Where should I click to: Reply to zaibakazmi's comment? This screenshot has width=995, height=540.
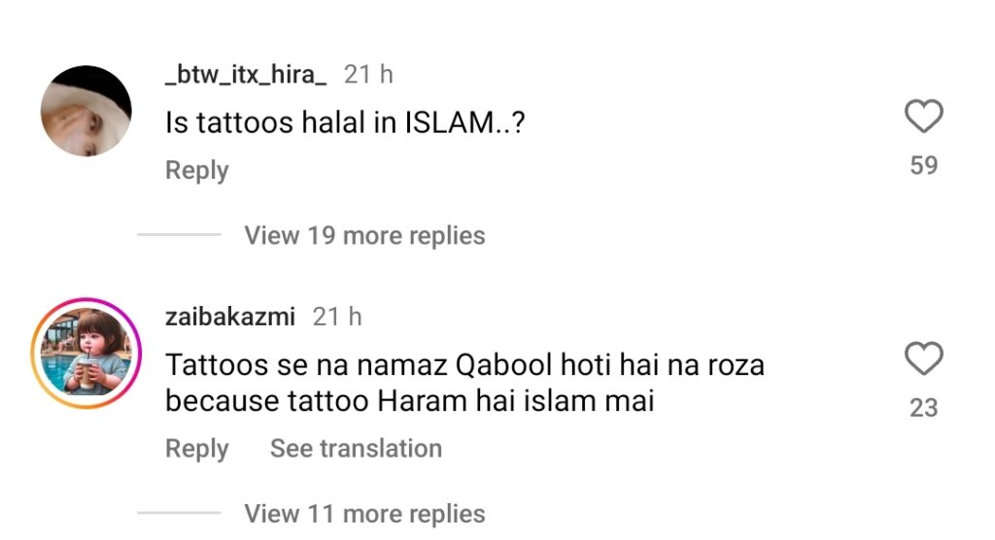coord(196,449)
